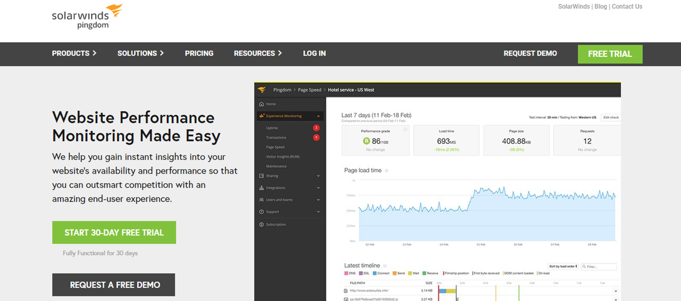Click the SolarWinds bird icon in dashboard header
The width and height of the screenshot is (681, 301).
click(x=262, y=90)
